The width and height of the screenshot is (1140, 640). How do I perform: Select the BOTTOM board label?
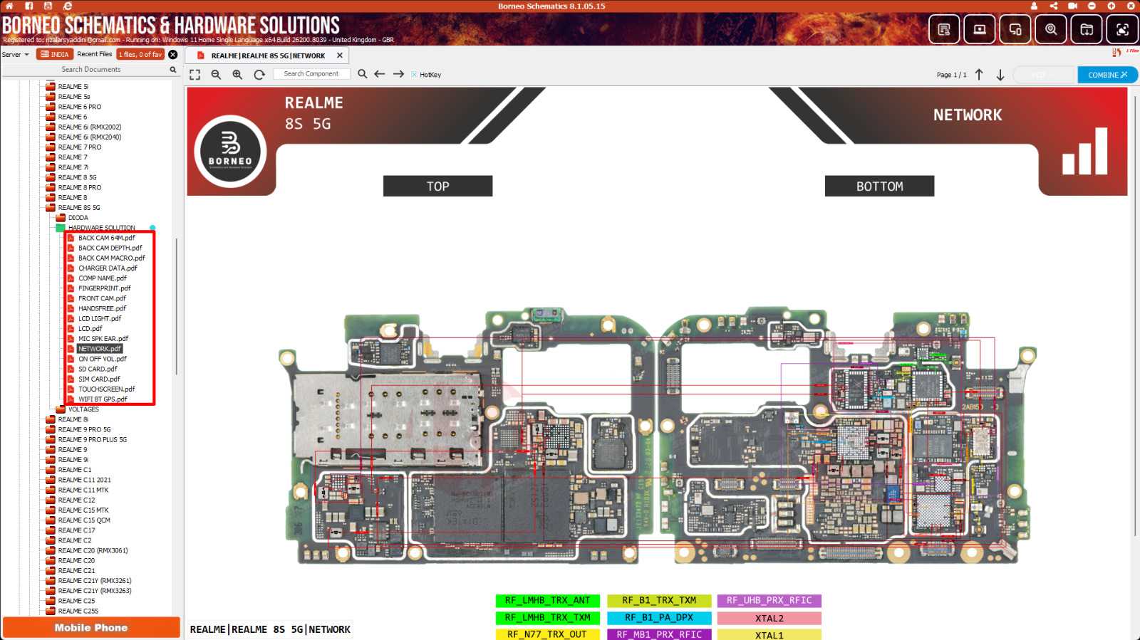click(879, 186)
